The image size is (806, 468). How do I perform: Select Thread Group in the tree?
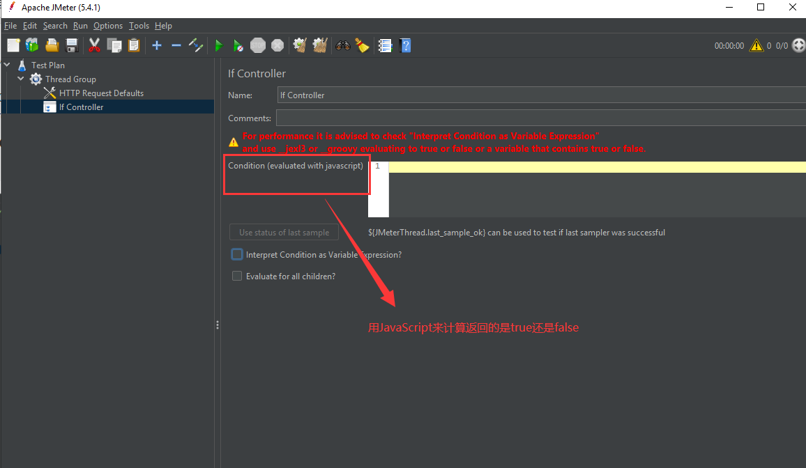click(x=70, y=79)
